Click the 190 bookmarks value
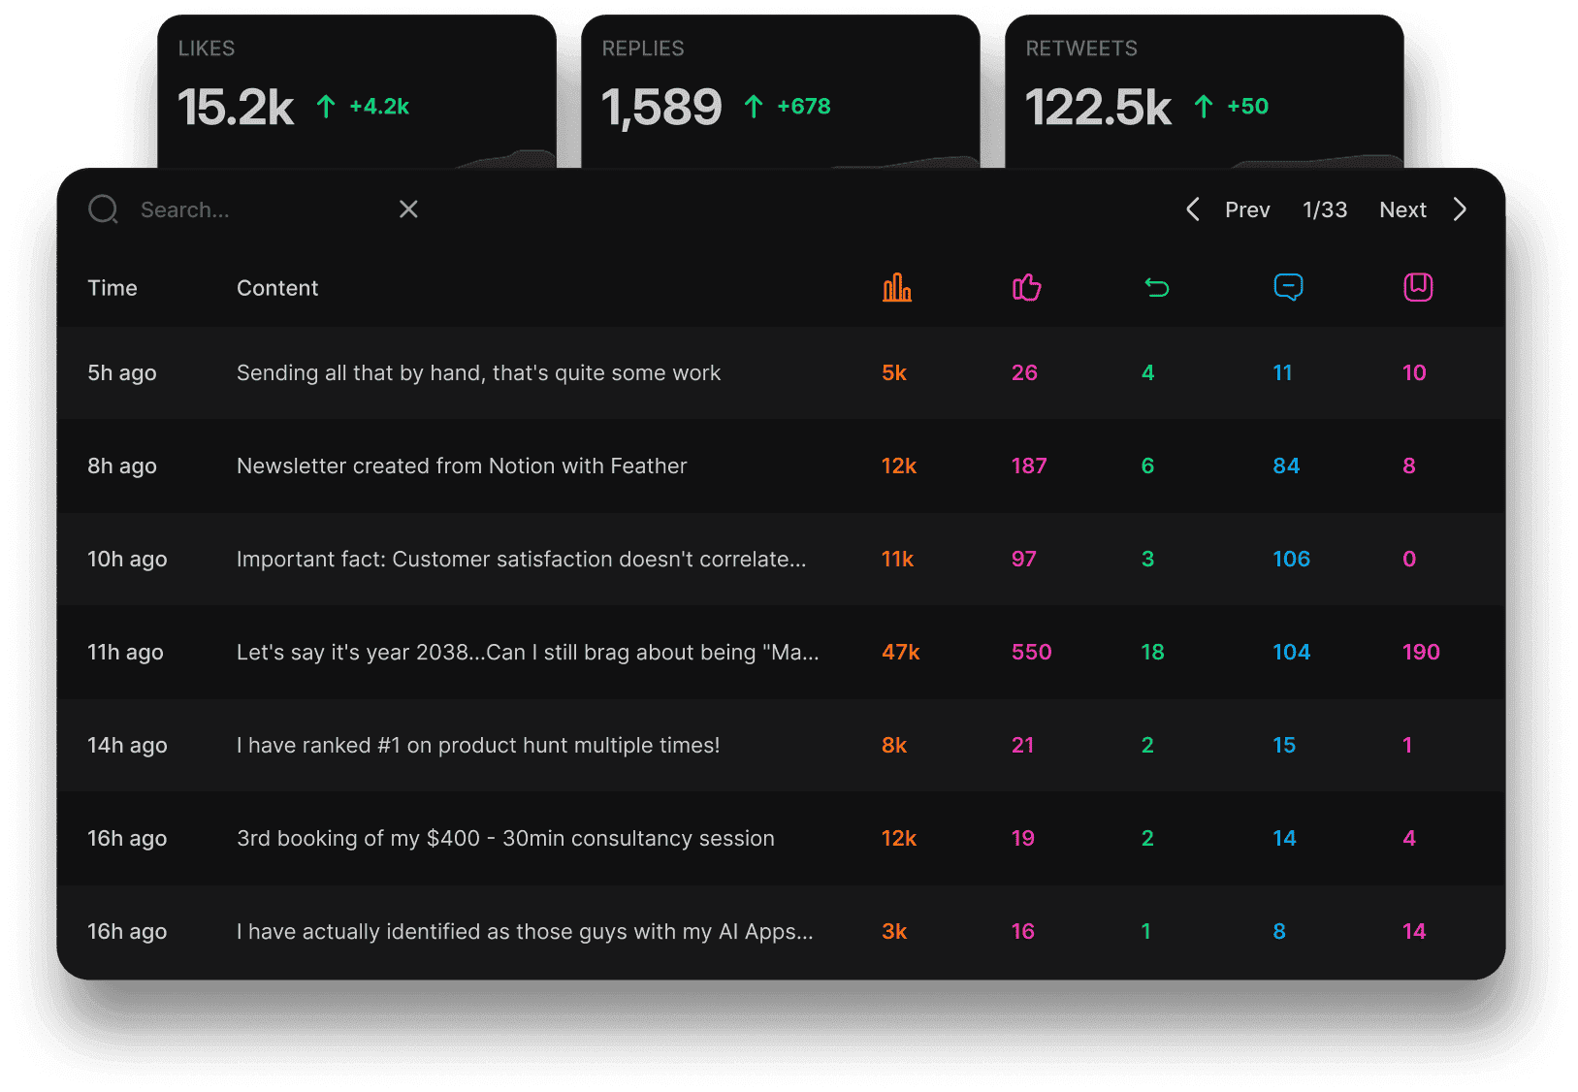This screenshot has width=1578, height=1092. tap(1421, 652)
